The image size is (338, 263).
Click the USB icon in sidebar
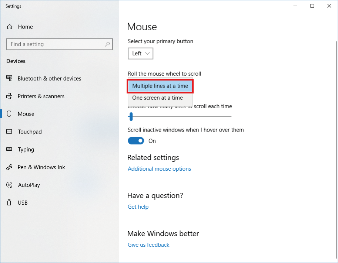pyautogui.click(x=10, y=203)
